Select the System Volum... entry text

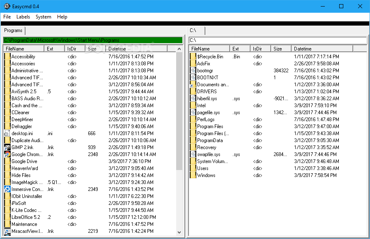point(212,161)
